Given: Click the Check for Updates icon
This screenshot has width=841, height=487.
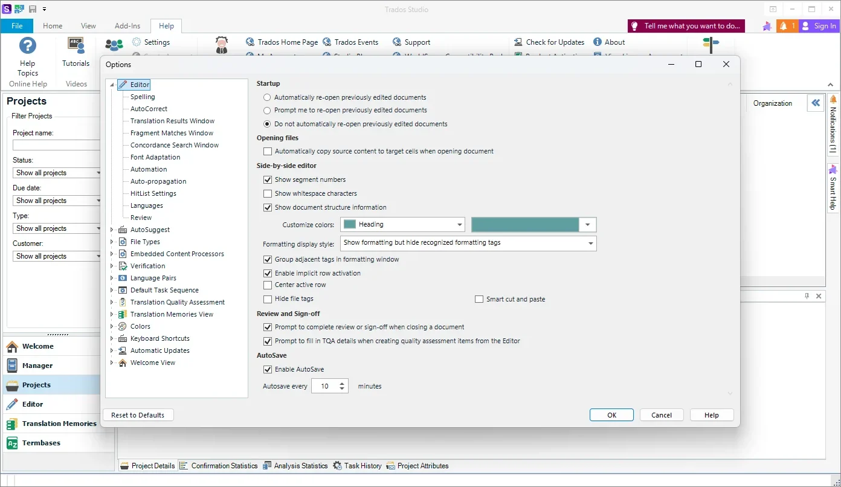Looking at the screenshot, I should [x=518, y=42].
